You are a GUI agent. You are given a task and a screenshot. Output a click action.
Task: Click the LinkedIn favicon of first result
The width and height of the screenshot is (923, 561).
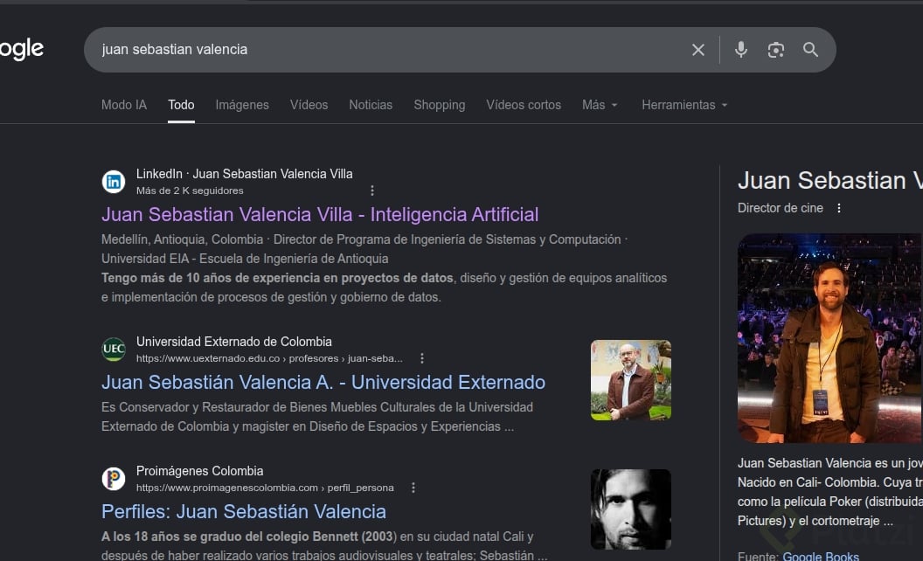click(x=114, y=181)
